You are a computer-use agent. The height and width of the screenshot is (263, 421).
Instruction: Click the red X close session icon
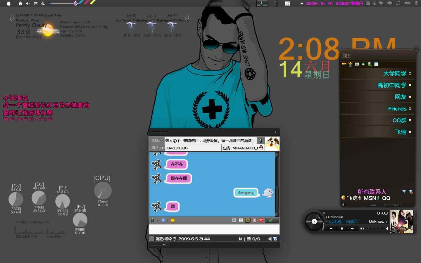(261, 220)
